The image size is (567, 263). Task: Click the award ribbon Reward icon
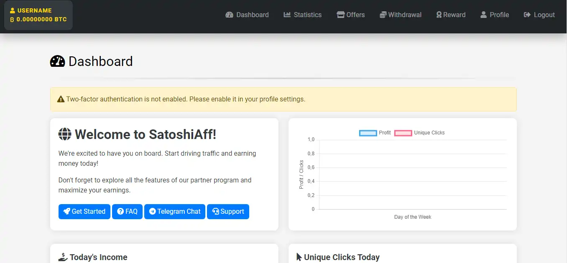pyautogui.click(x=439, y=15)
